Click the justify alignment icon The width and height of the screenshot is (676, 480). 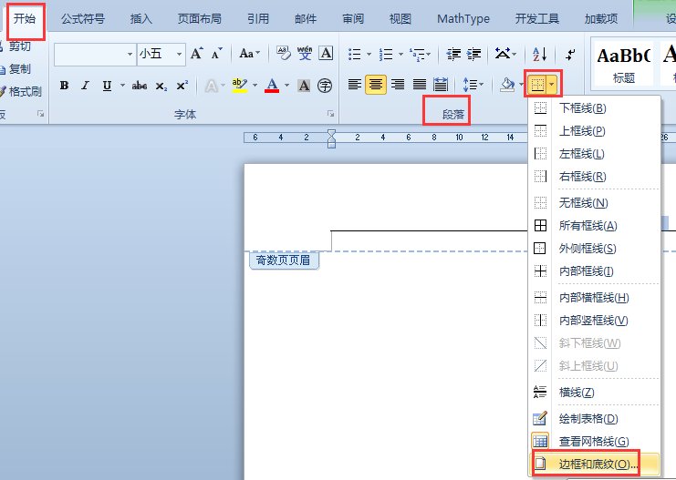pos(419,85)
